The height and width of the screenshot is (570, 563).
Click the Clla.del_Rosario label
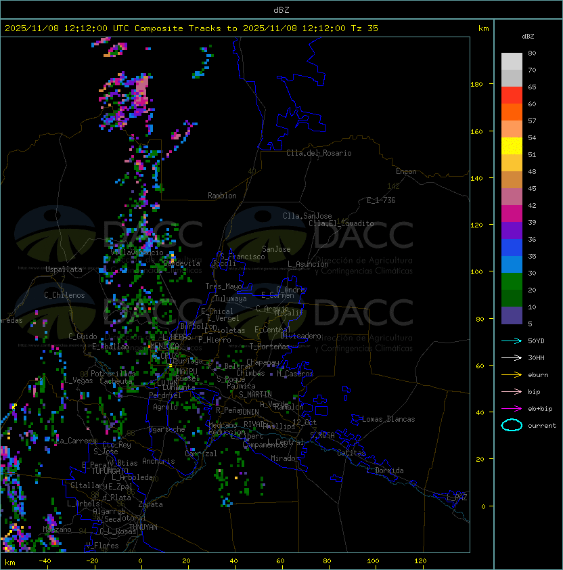click(319, 153)
